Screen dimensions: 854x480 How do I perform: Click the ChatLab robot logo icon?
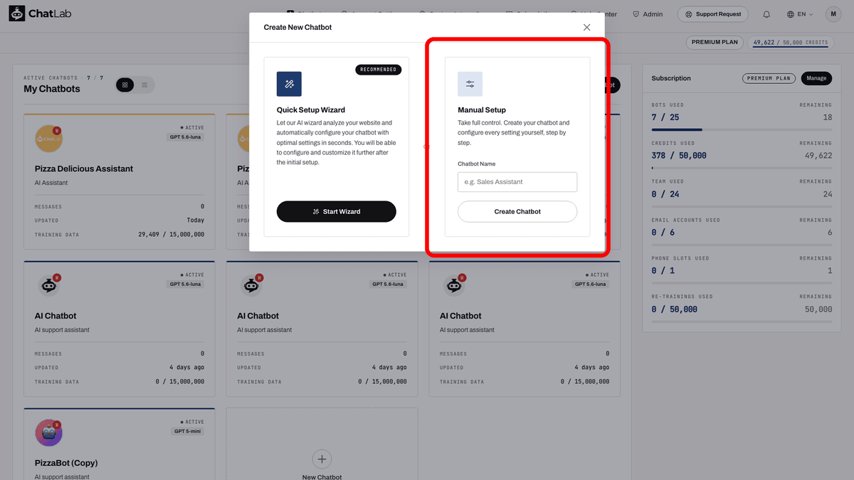pos(17,14)
